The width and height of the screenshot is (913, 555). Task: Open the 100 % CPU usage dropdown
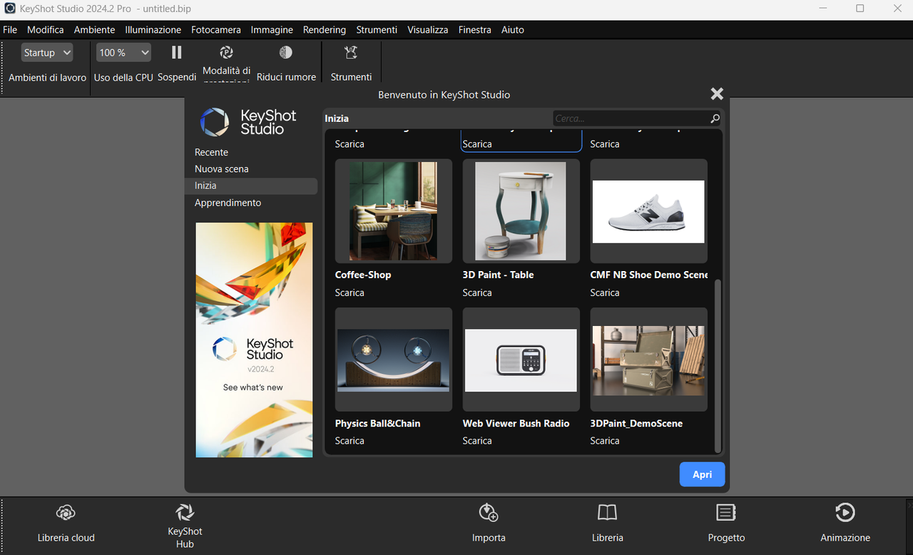[x=123, y=53]
